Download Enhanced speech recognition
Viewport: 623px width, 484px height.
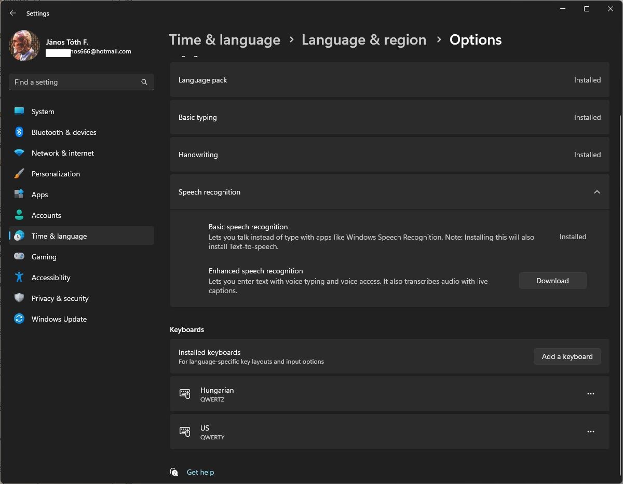pos(552,281)
